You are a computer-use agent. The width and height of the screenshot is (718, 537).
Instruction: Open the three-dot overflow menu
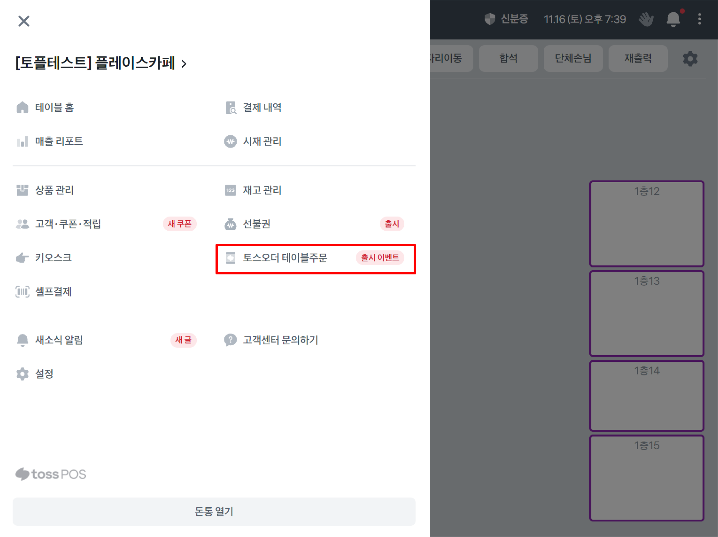coord(700,19)
